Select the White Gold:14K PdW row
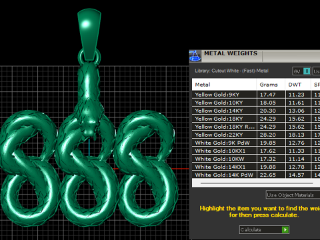This screenshot has width=320, height=240. [x=256, y=175]
